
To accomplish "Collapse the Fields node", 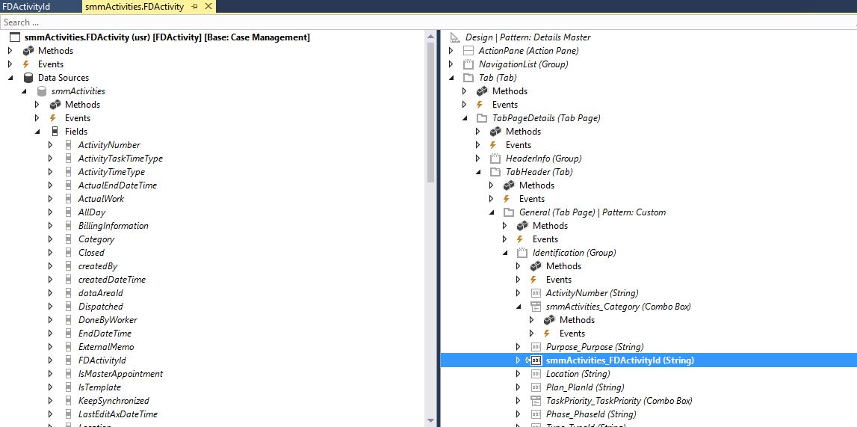I will [37, 132].
